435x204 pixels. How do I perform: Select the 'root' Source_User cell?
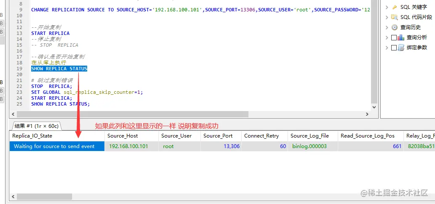(x=179, y=146)
